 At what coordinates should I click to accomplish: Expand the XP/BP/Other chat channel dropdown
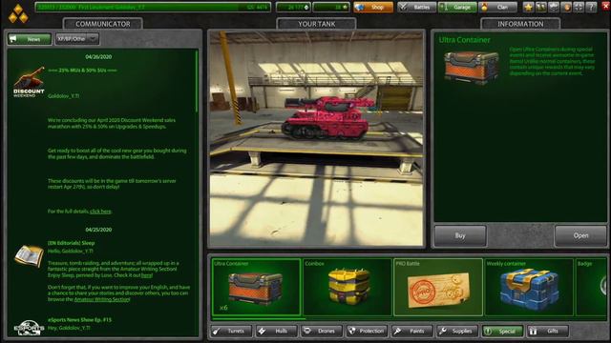(x=77, y=39)
